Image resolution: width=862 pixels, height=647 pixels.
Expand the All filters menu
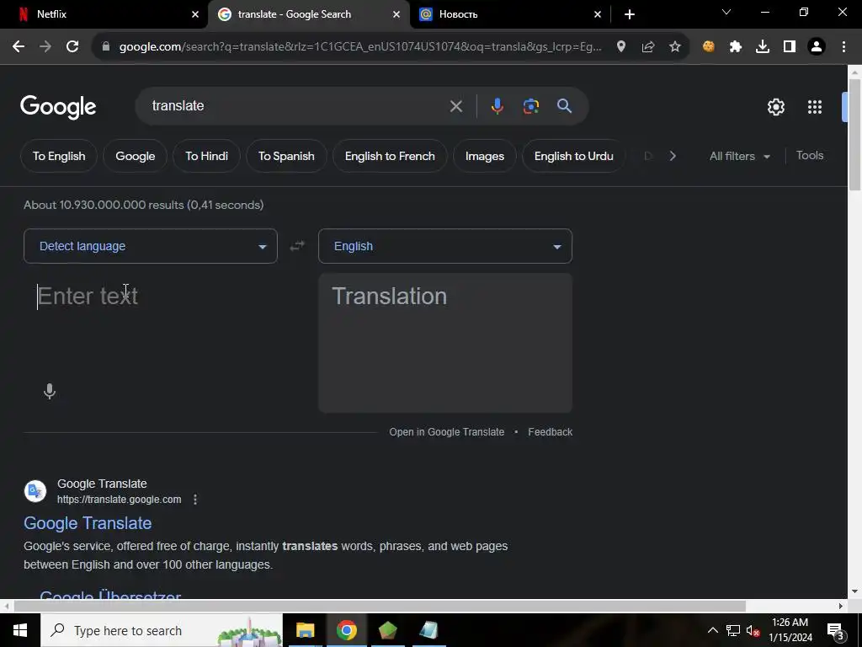click(x=739, y=156)
